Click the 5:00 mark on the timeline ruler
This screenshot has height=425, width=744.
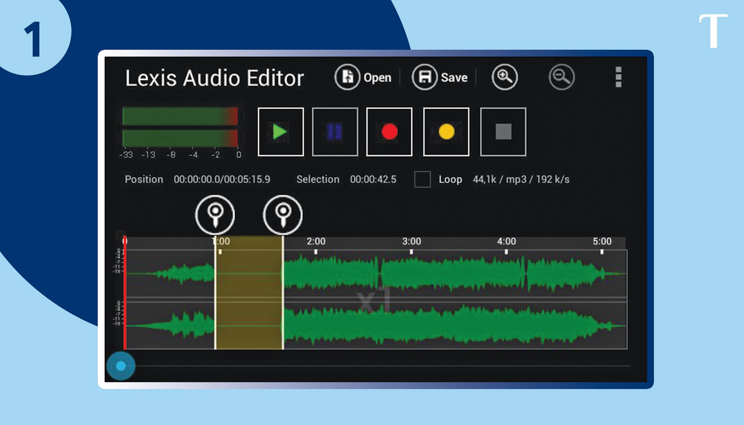(602, 241)
